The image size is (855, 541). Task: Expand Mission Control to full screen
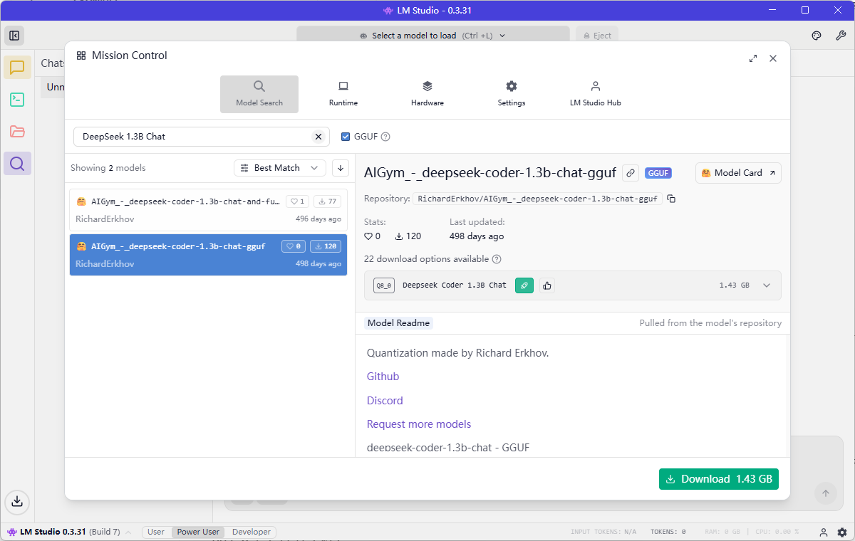point(753,58)
